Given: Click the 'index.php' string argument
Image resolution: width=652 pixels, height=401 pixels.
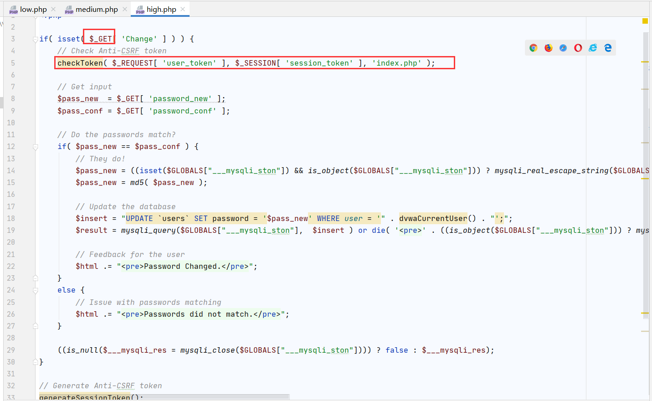Looking at the screenshot, I should point(397,63).
